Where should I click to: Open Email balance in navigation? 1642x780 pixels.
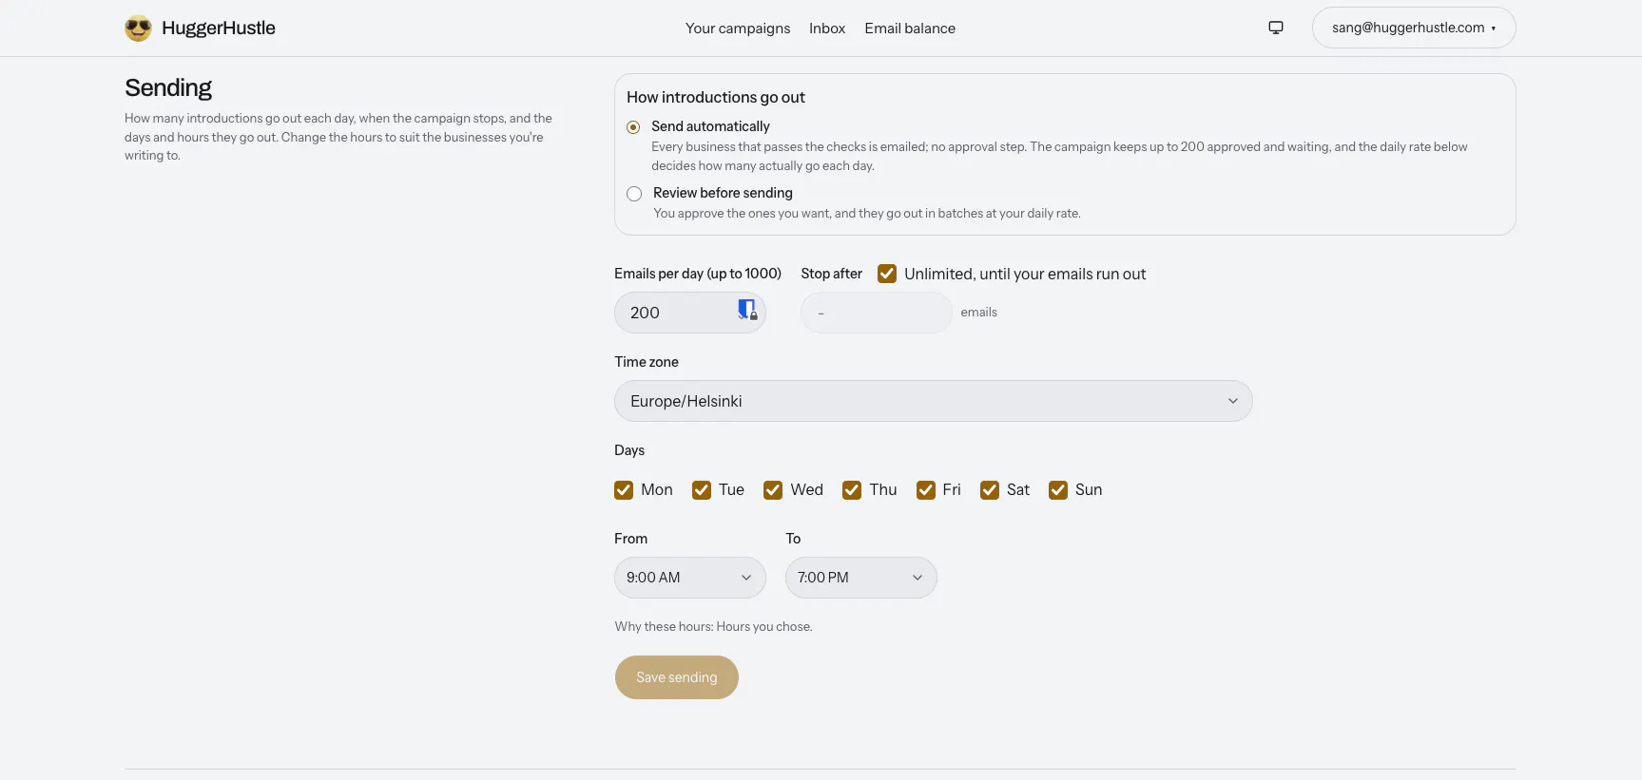[910, 29]
